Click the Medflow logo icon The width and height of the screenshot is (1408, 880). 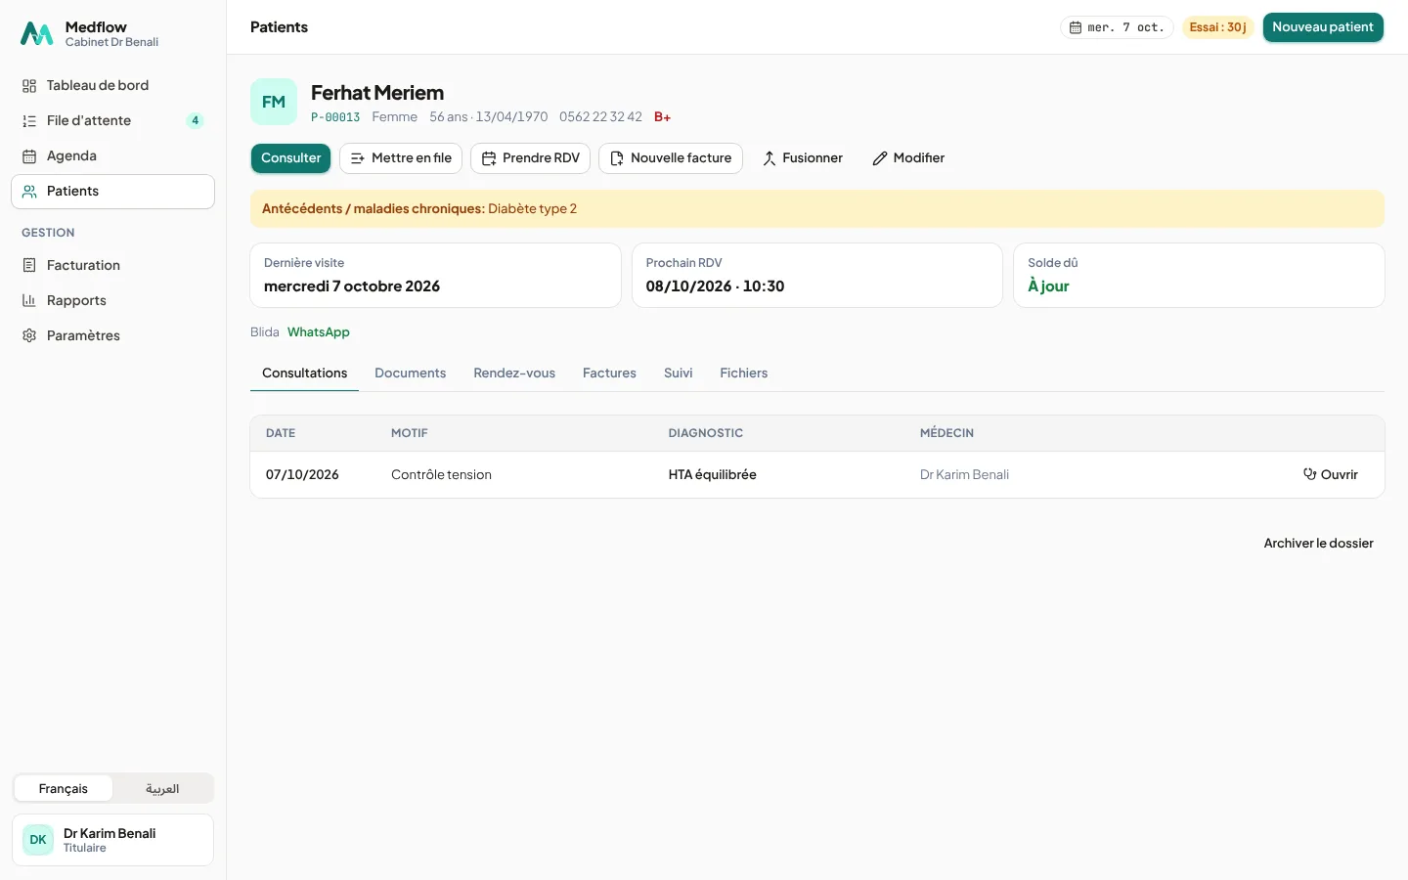37,34
